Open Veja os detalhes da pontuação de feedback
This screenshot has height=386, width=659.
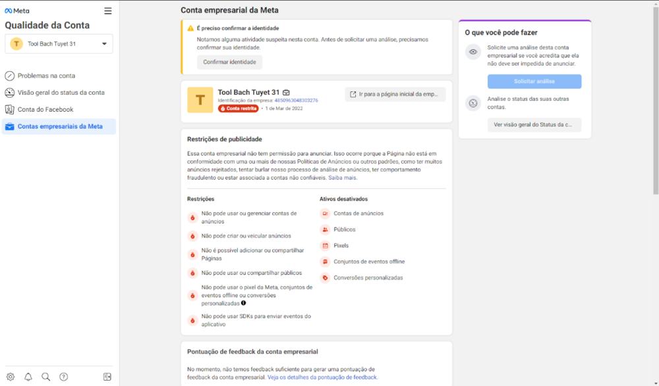pos(322,377)
